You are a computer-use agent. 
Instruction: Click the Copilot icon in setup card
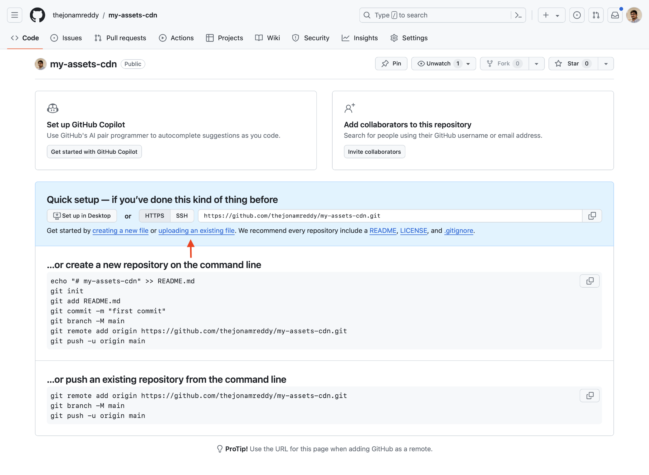pos(53,108)
